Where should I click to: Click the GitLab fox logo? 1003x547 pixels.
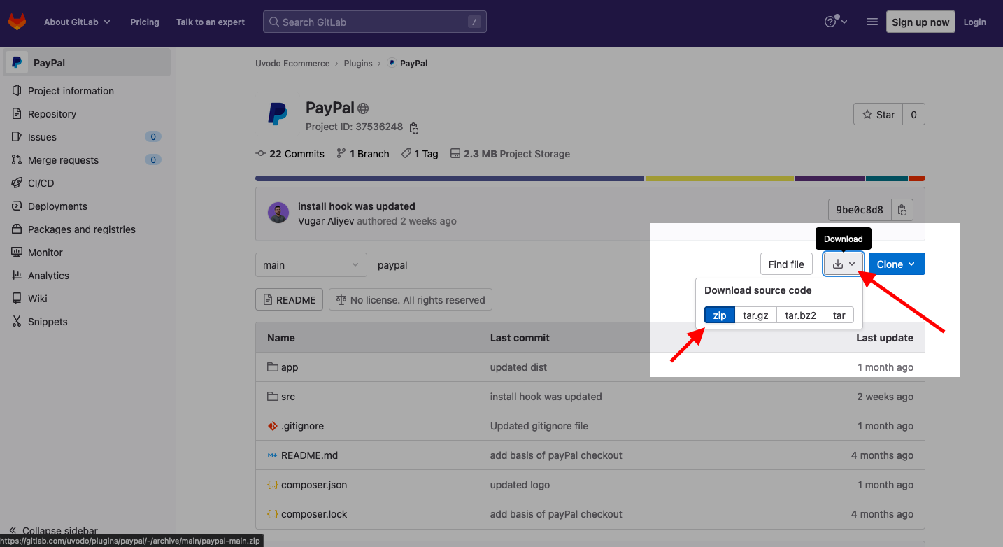17,22
